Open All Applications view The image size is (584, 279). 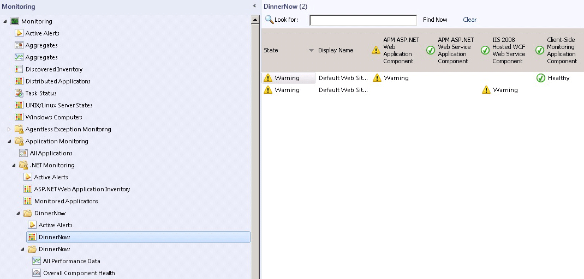click(51, 153)
